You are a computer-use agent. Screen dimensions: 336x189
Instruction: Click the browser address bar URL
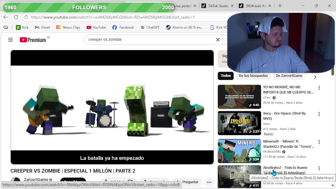113,17
